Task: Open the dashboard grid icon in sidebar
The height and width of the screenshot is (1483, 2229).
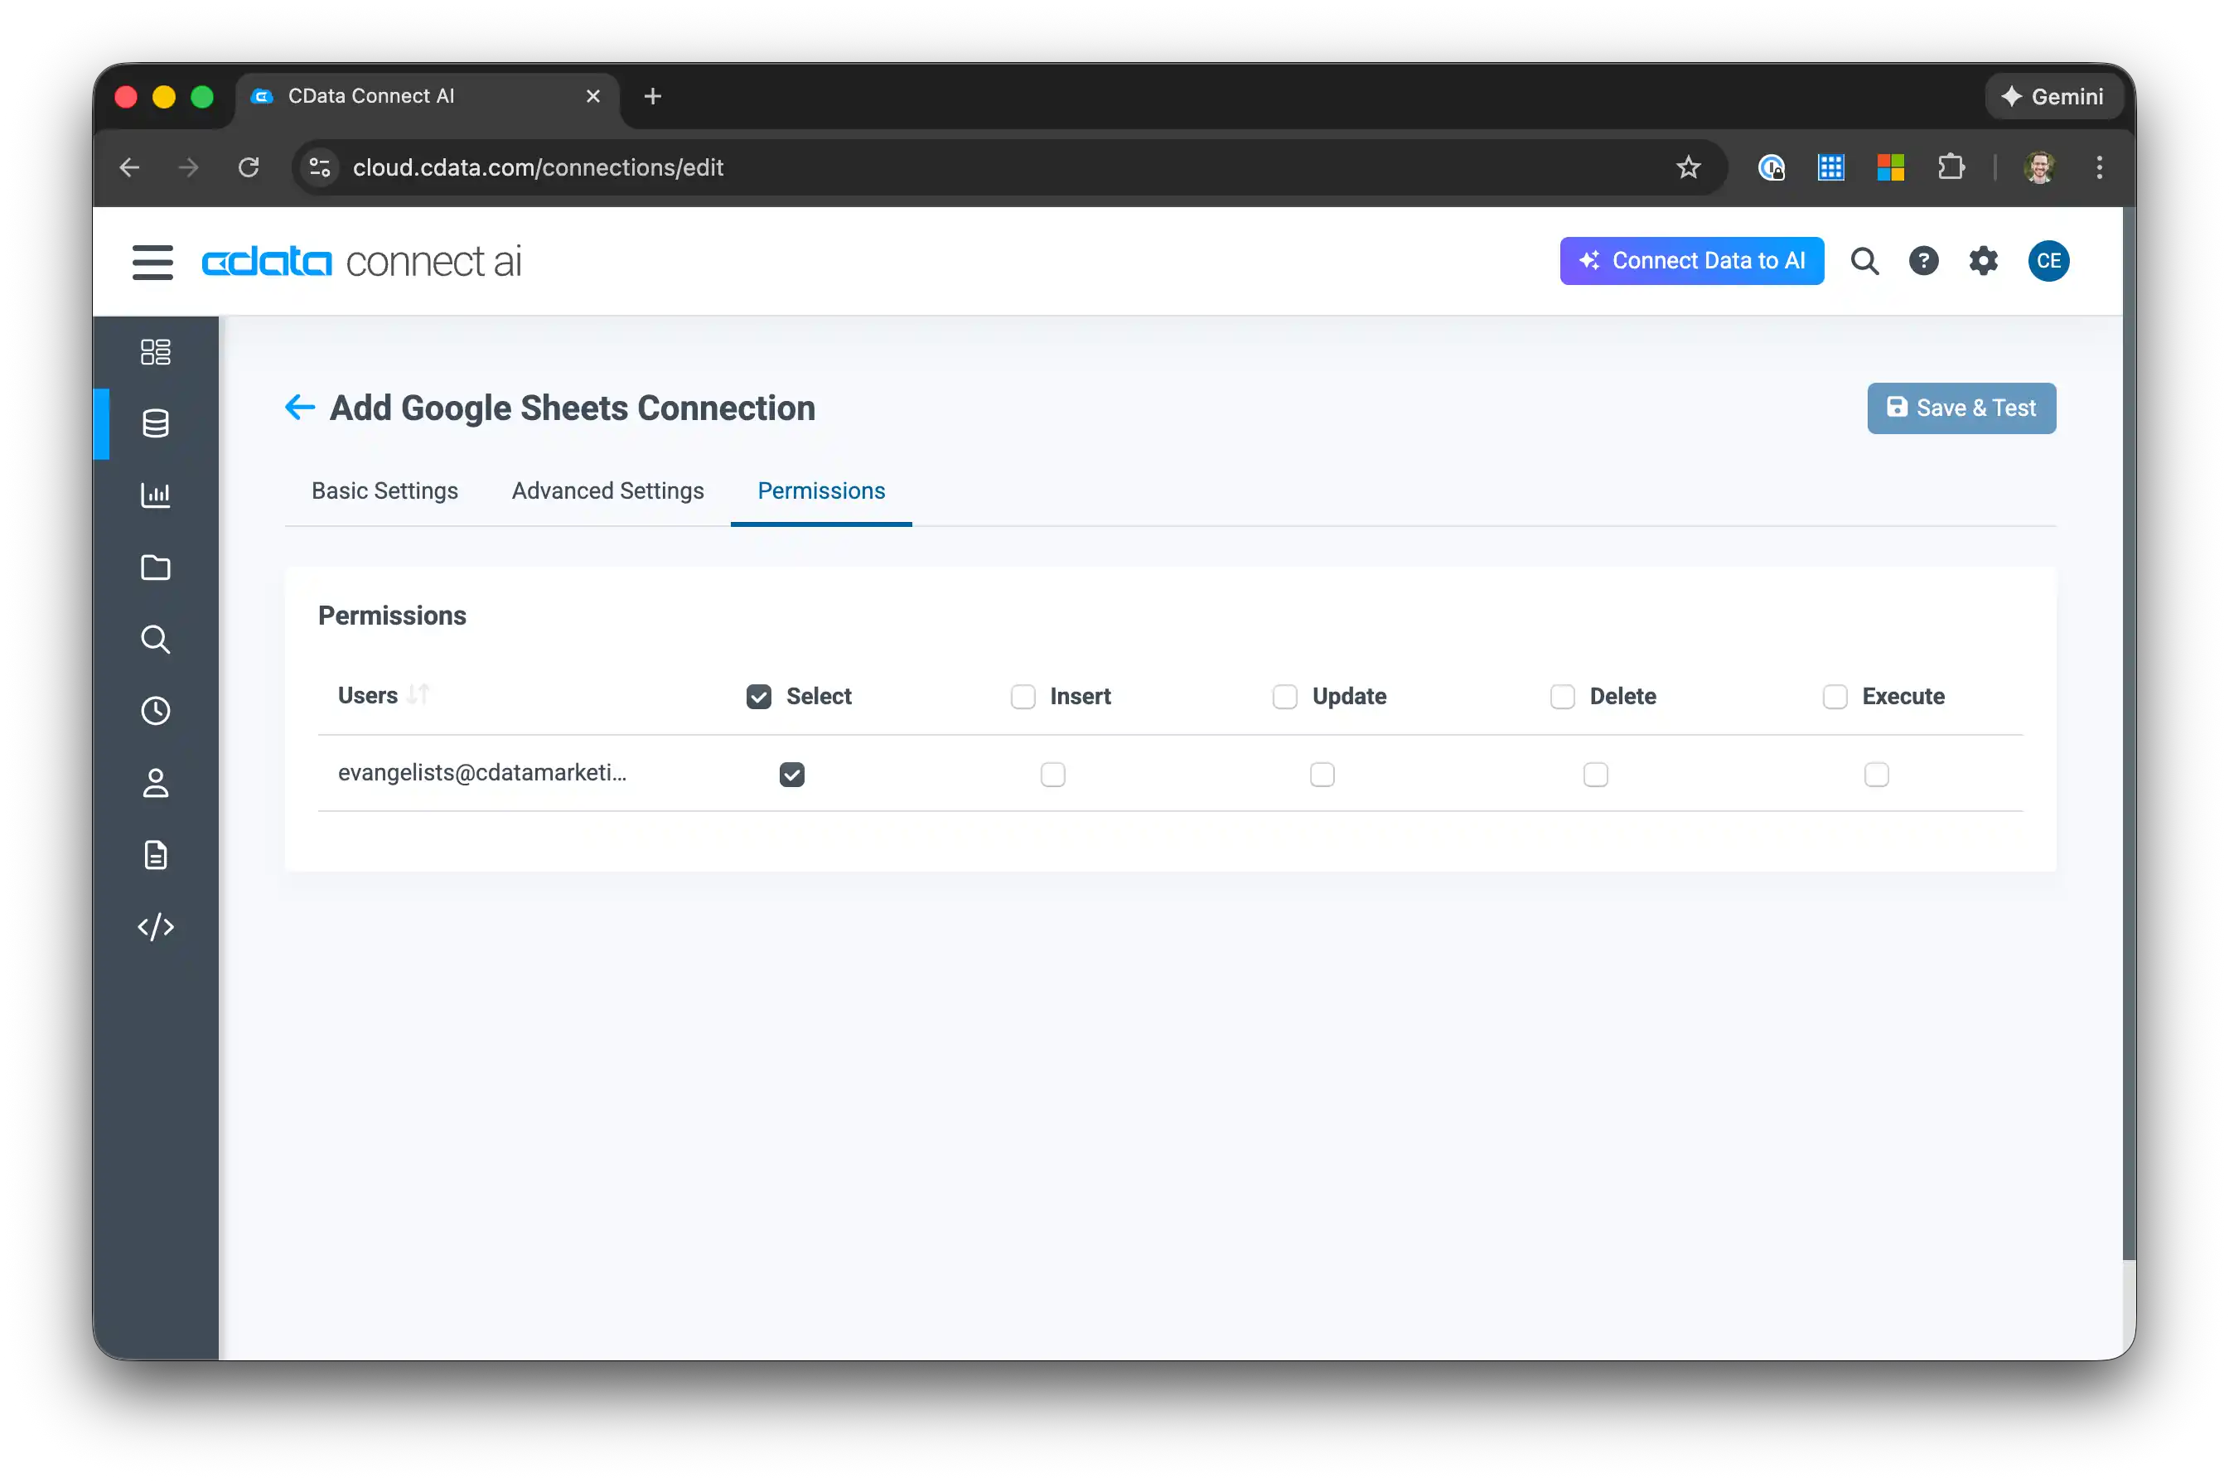Action: click(155, 352)
